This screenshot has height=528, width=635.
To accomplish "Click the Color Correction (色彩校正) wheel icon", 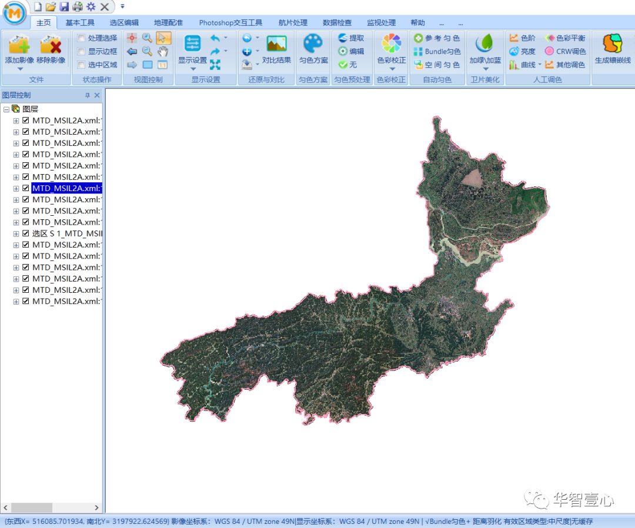I will (x=392, y=44).
